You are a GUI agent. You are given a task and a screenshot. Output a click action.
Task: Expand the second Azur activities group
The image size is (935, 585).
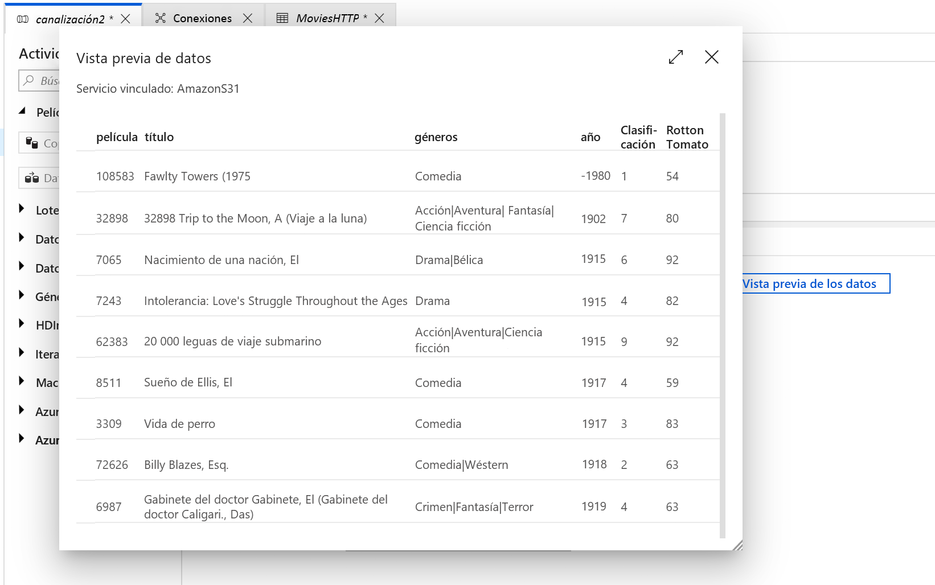point(22,439)
